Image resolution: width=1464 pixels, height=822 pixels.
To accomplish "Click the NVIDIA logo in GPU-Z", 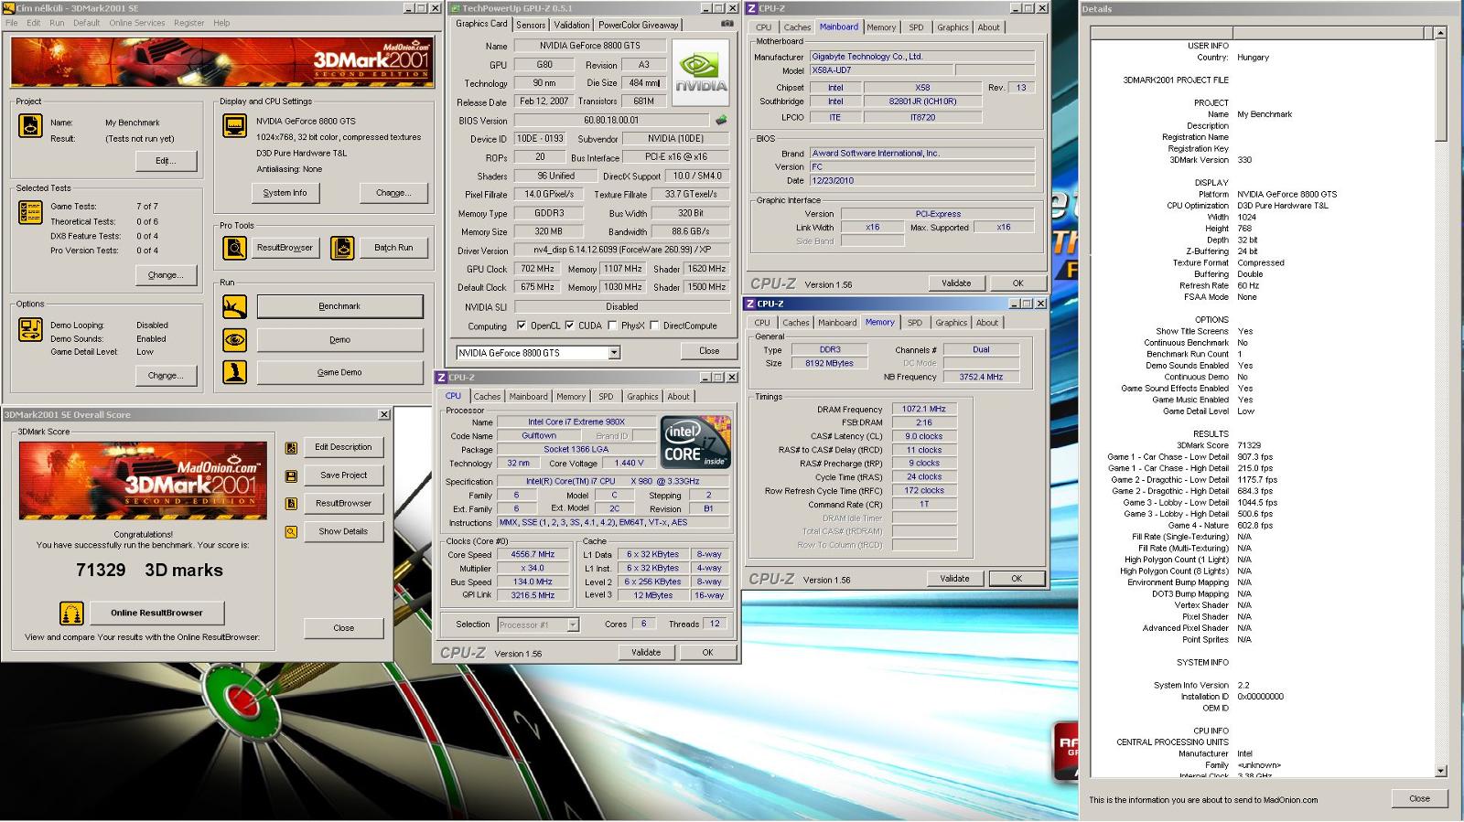I will click(701, 71).
